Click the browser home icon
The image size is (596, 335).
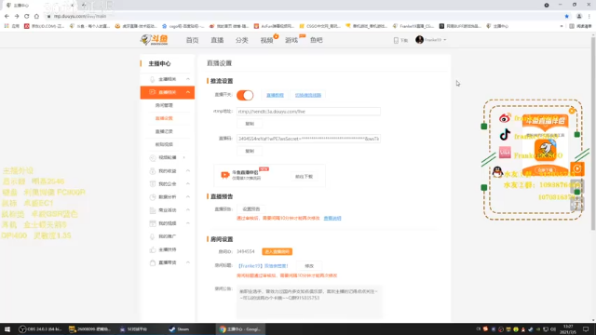click(36, 17)
